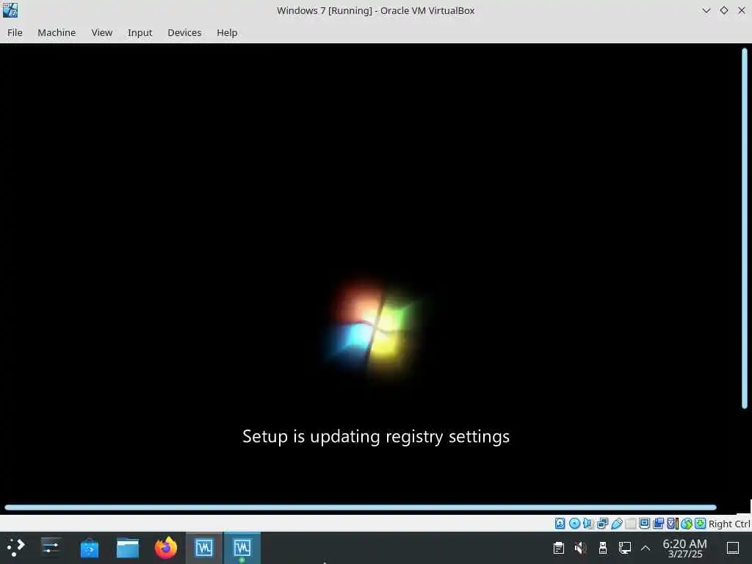Minimize window using title bar chevron
The height and width of the screenshot is (564, 752).
tap(706, 10)
